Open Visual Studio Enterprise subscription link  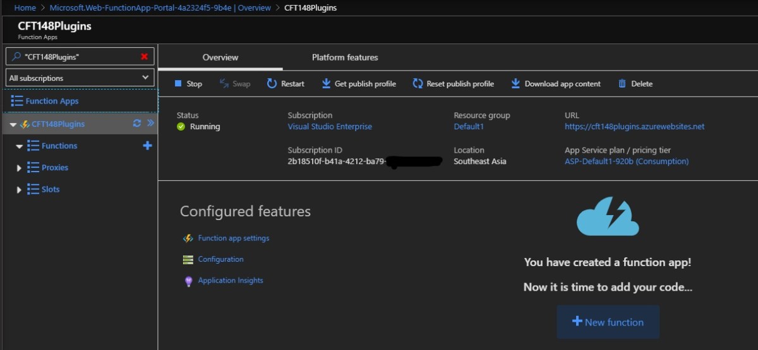330,127
